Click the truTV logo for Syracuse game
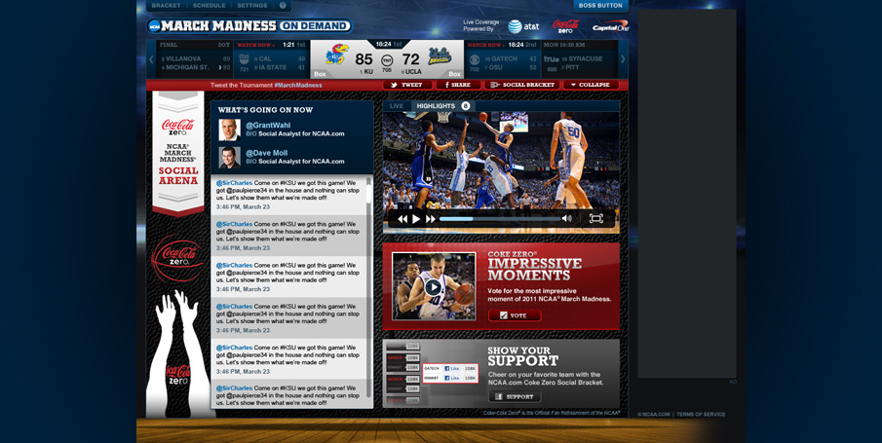Viewport: 882px width, 443px height. point(552,58)
